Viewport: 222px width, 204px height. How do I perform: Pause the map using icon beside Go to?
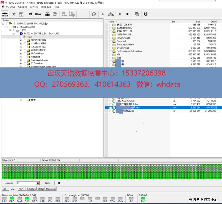59,183
